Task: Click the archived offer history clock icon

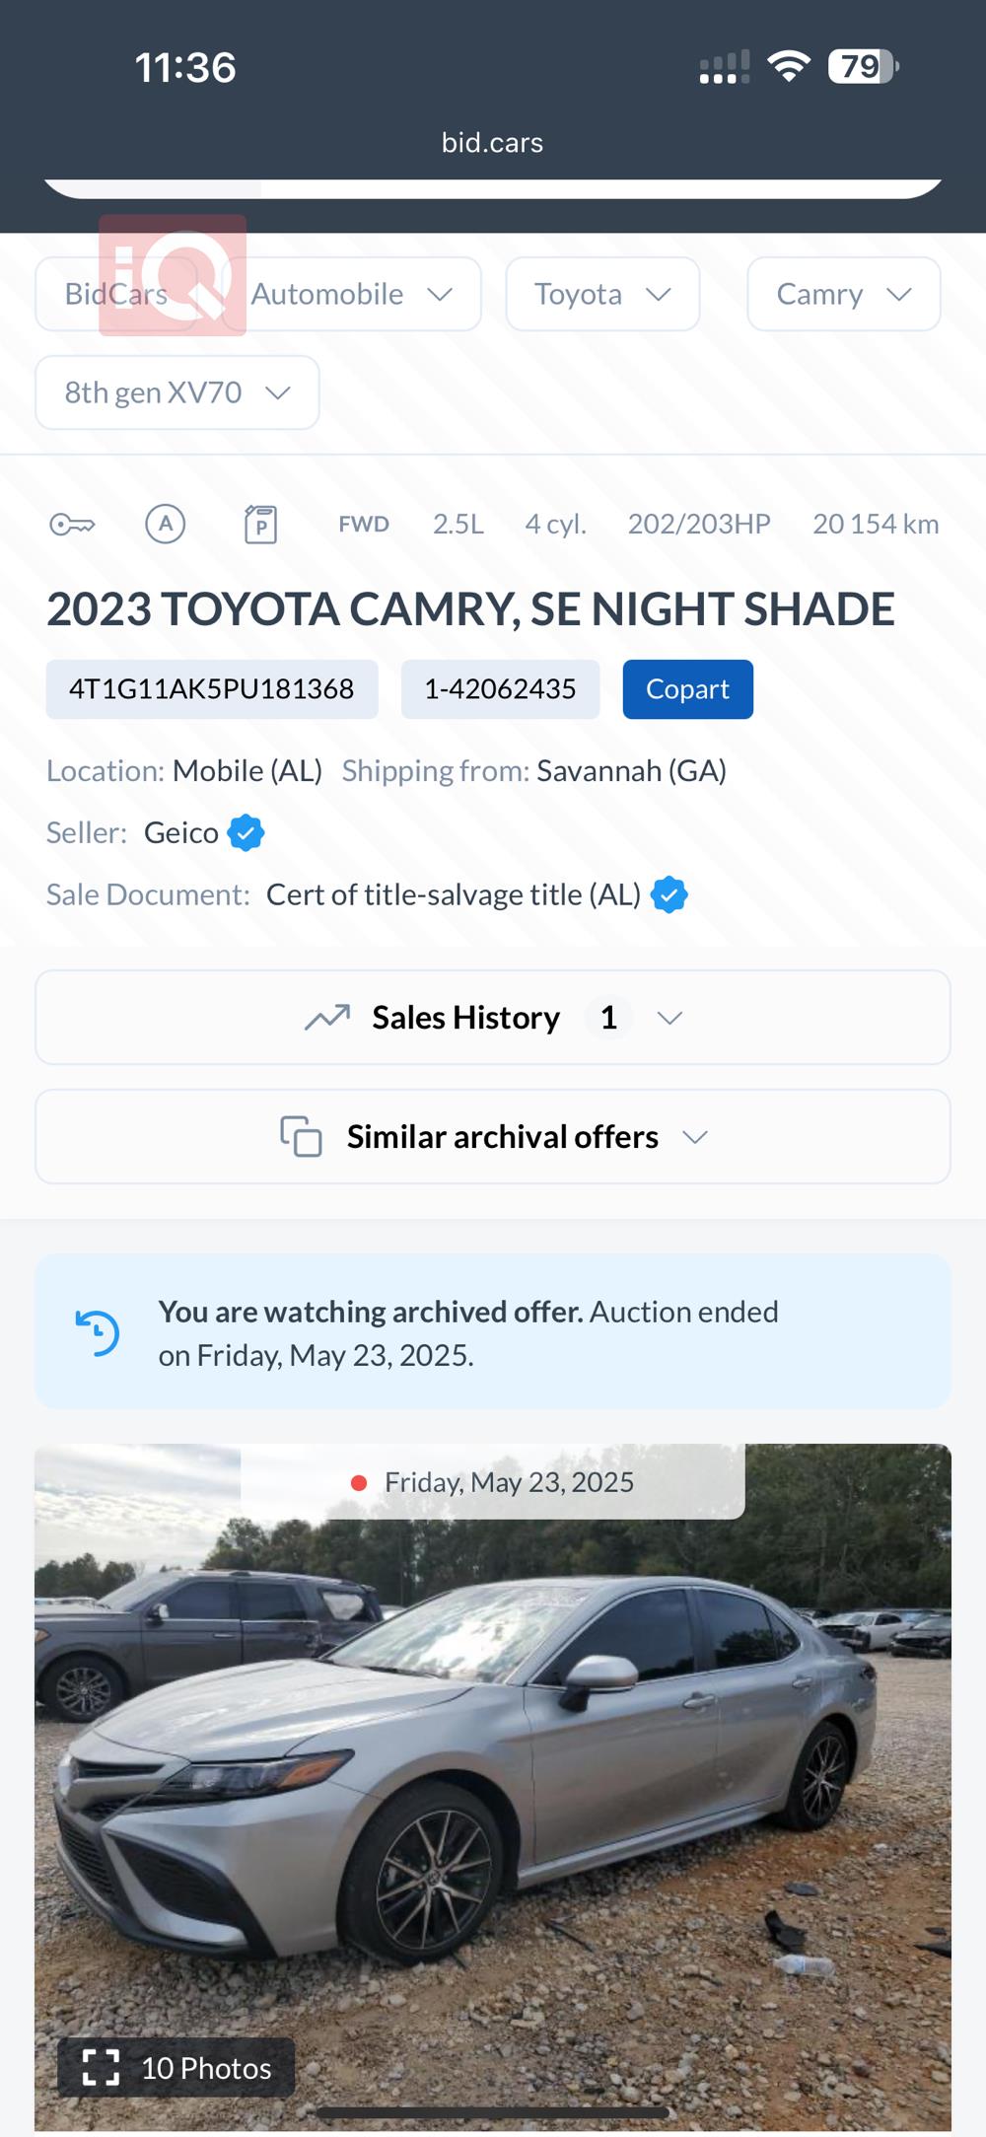Action: coord(98,1333)
